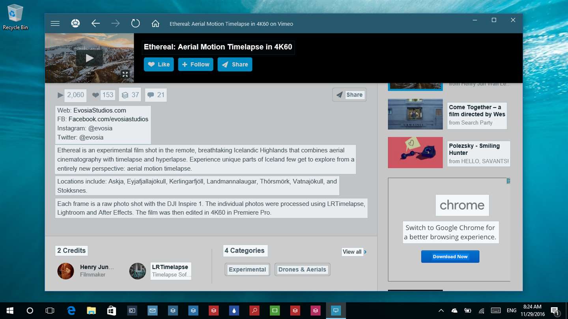Select Experimental category tag

[x=247, y=269]
